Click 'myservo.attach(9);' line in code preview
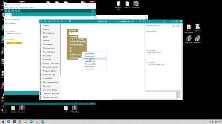Image resolution: width=222 pixels, height=124 pixels. pos(155,52)
